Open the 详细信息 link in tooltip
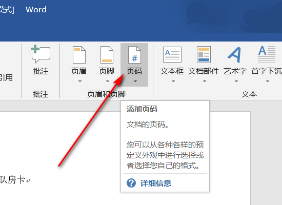 156,183
